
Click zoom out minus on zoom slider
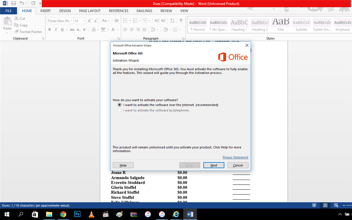pos(344,205)
